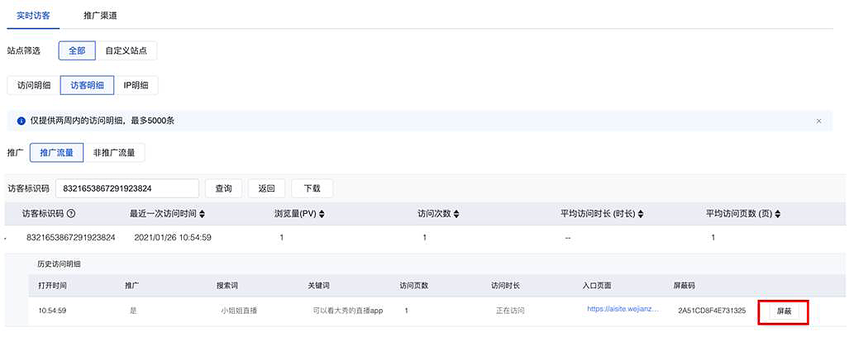Dismiss the info notice with close icon
The height and width of the screenshot is (342, 849).
[x=818, y=121]
